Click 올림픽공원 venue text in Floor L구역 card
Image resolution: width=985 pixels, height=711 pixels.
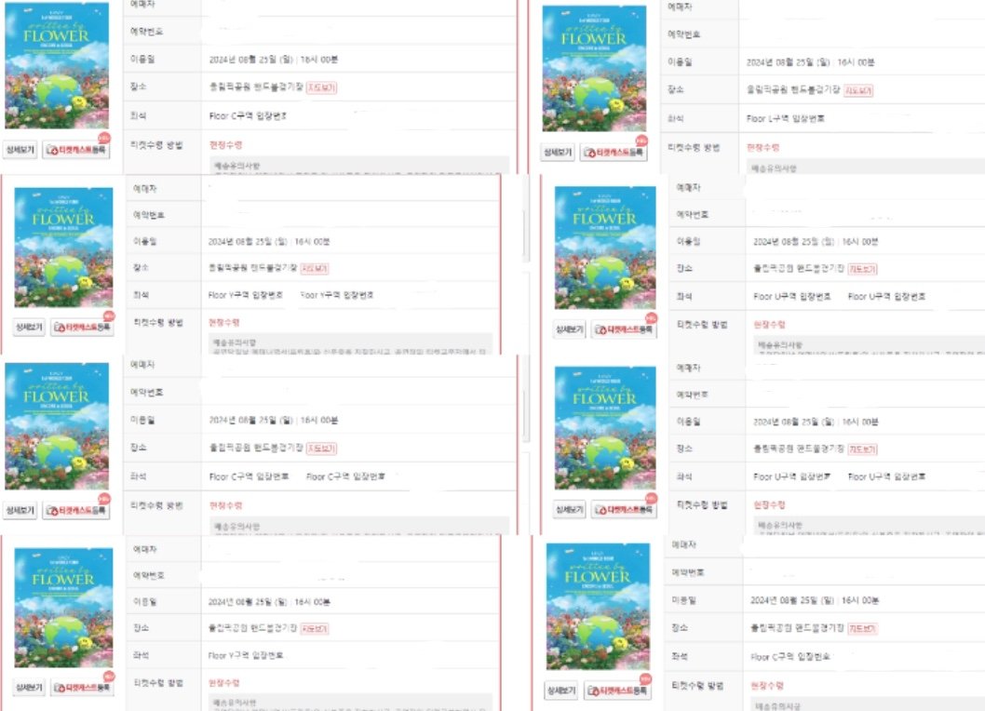tap(793, 90)
